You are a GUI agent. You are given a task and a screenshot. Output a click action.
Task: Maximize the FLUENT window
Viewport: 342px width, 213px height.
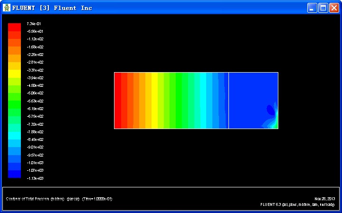click(x=323, y=8)
